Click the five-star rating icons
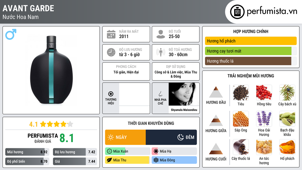The height and width of the screenshot is (170, 302). coord(57,124)
